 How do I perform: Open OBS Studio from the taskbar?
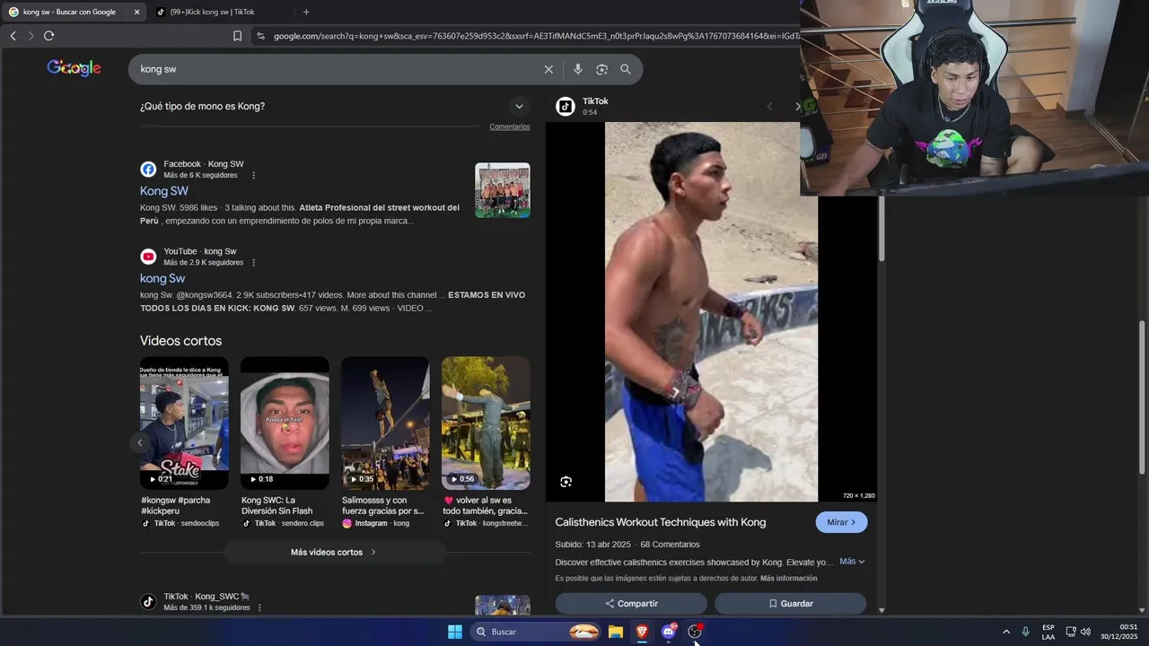click(695, 632)
